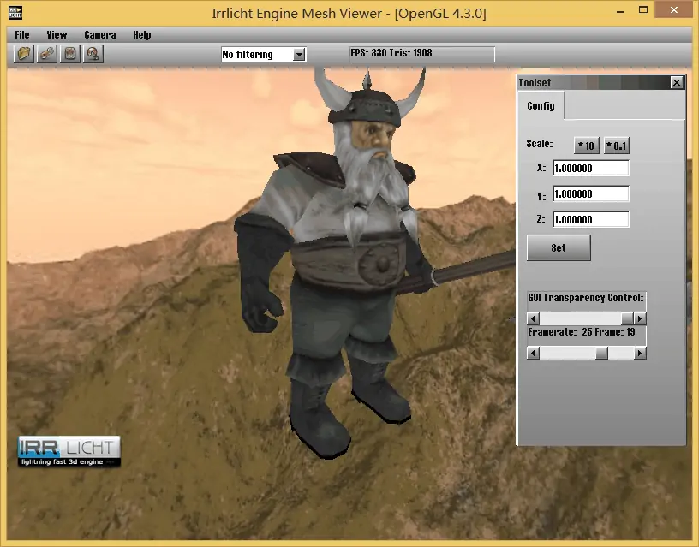Open the View menu

[57, 35]
